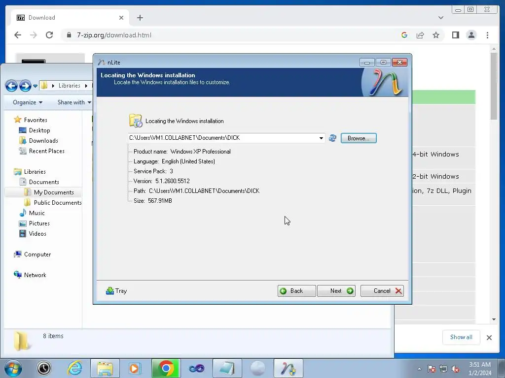Click the Next button in nLite
Screen dimensions: 505x378
pos(336,291)
